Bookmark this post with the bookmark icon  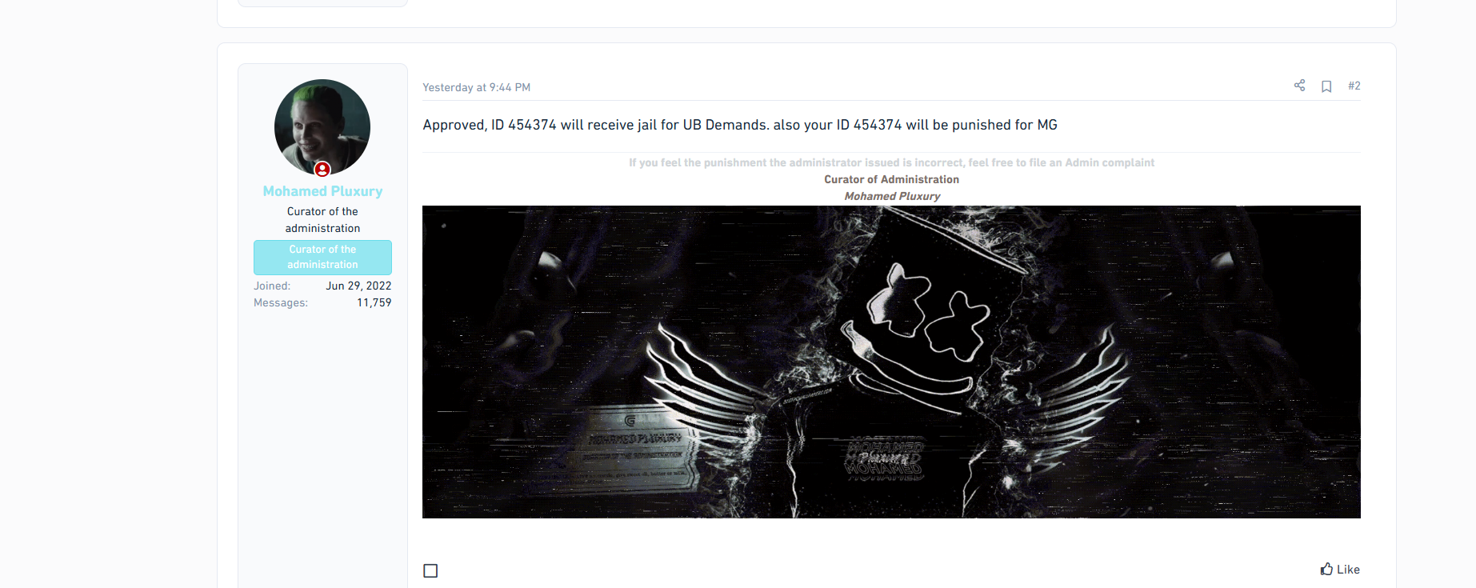click(x=1326, y=86)
